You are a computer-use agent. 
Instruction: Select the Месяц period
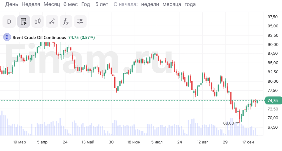[52, 4]
